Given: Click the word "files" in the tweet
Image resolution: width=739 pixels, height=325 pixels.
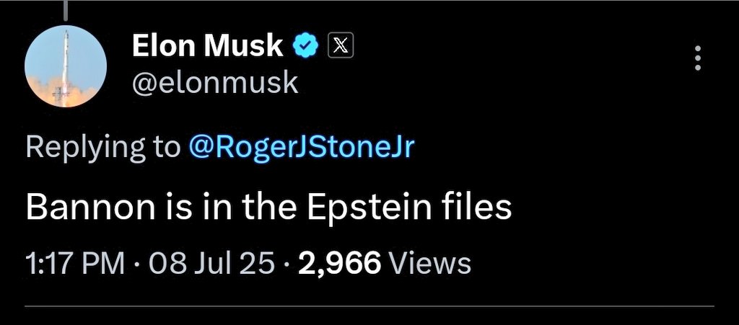Looking at the screenshot, I should 478,208.
